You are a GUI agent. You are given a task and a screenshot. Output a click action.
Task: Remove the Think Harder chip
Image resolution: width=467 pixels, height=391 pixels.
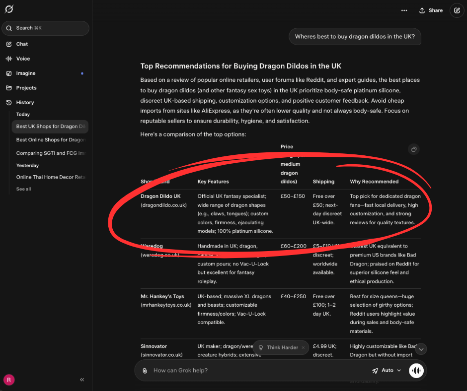pyautogui.click(x=303, y=348)
